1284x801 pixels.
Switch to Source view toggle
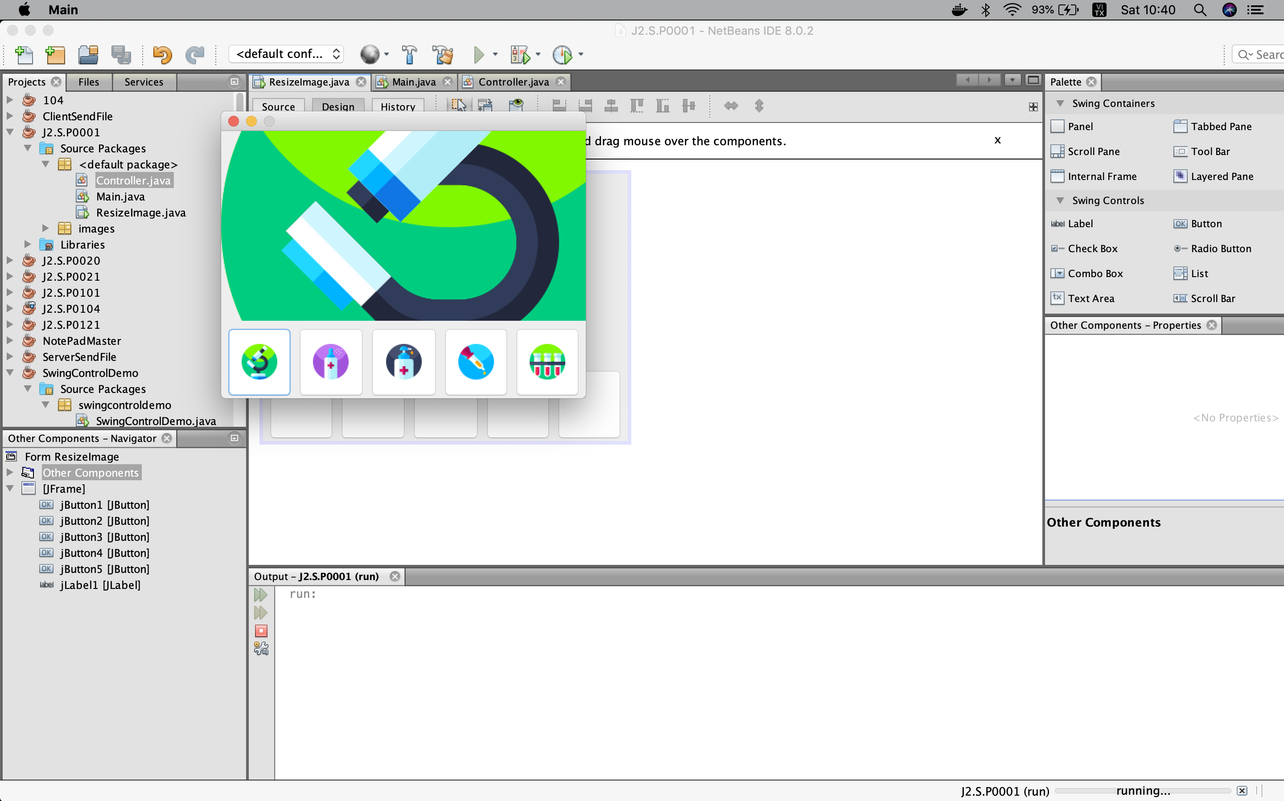pos(278,106)
